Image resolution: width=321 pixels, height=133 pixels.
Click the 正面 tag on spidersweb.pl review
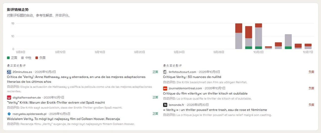tap(155, 114)
